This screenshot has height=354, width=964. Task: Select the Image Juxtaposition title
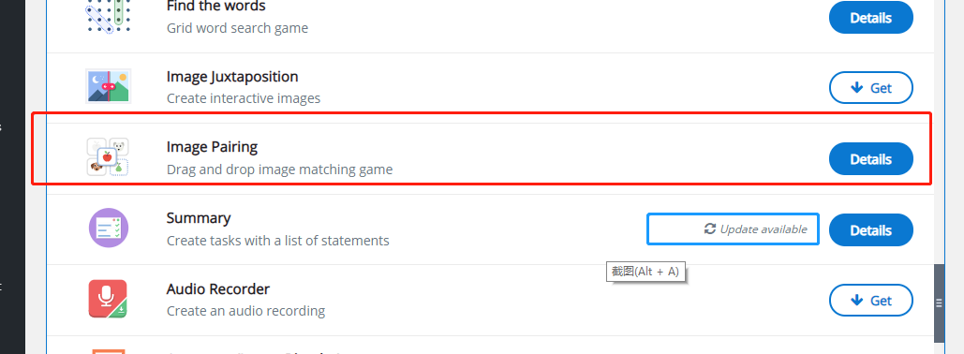tap(232, 77)
